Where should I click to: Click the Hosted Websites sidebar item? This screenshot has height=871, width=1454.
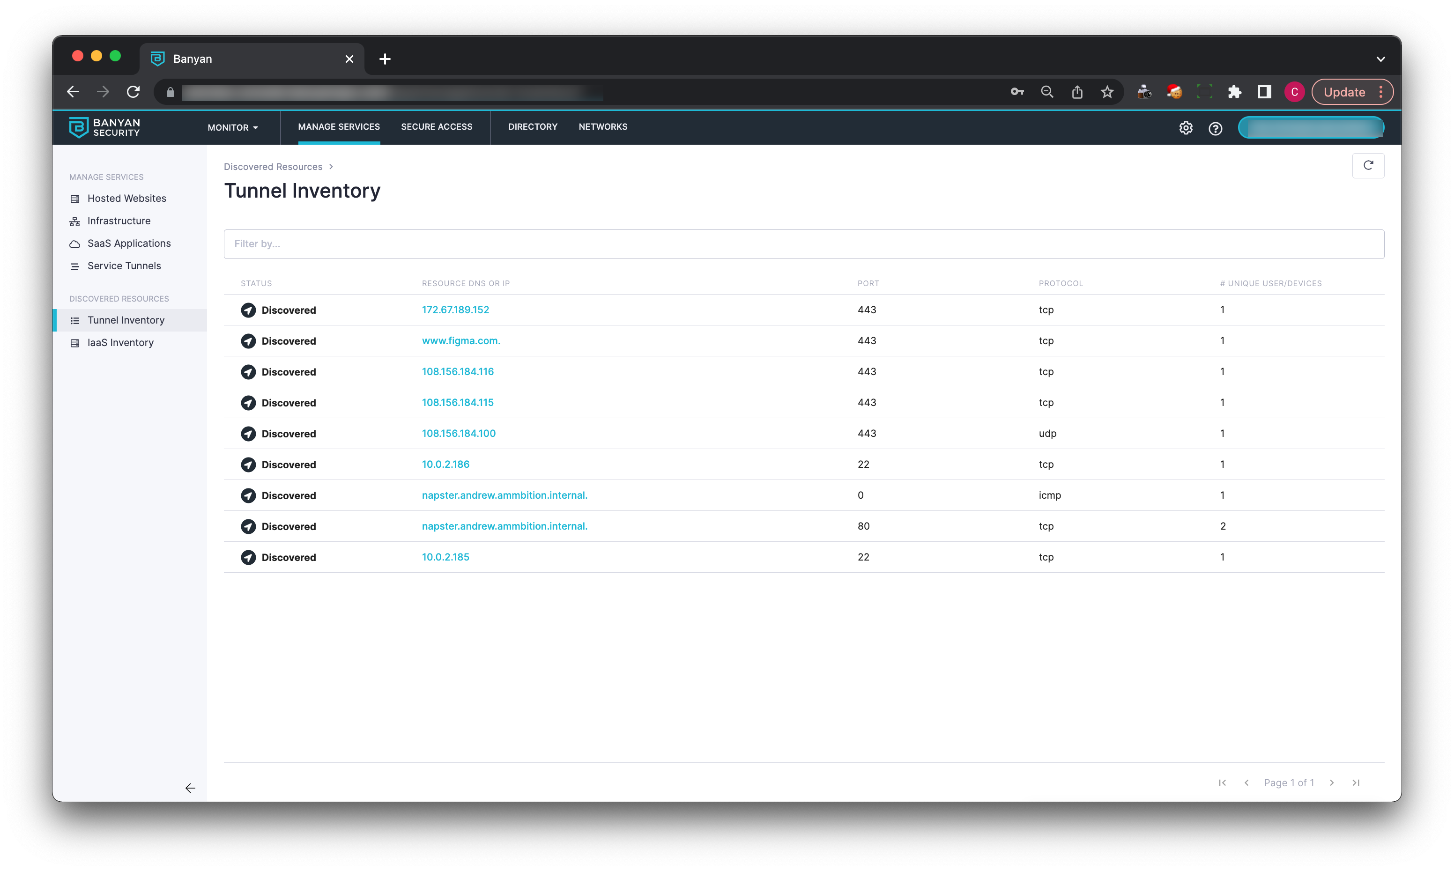(126, 199)
